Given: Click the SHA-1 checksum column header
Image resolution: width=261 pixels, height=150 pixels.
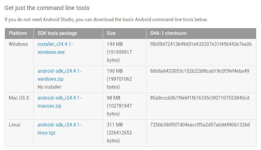Looking at the screenshot, I should [x=168, y=33].
